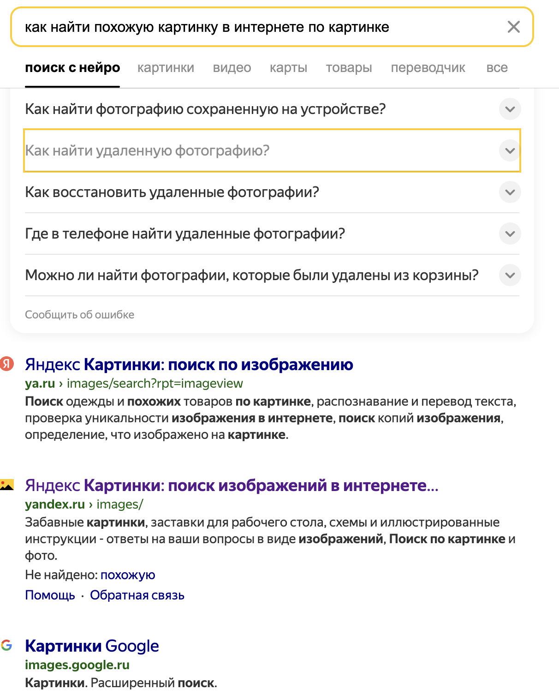Show all services via все tab

497,68
